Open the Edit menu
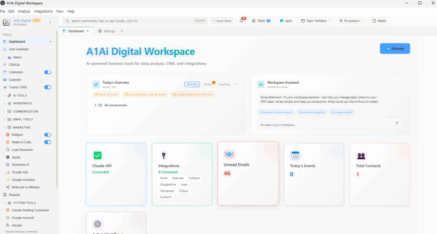Viewport: 437px width, 234px height. pos(11,11)
